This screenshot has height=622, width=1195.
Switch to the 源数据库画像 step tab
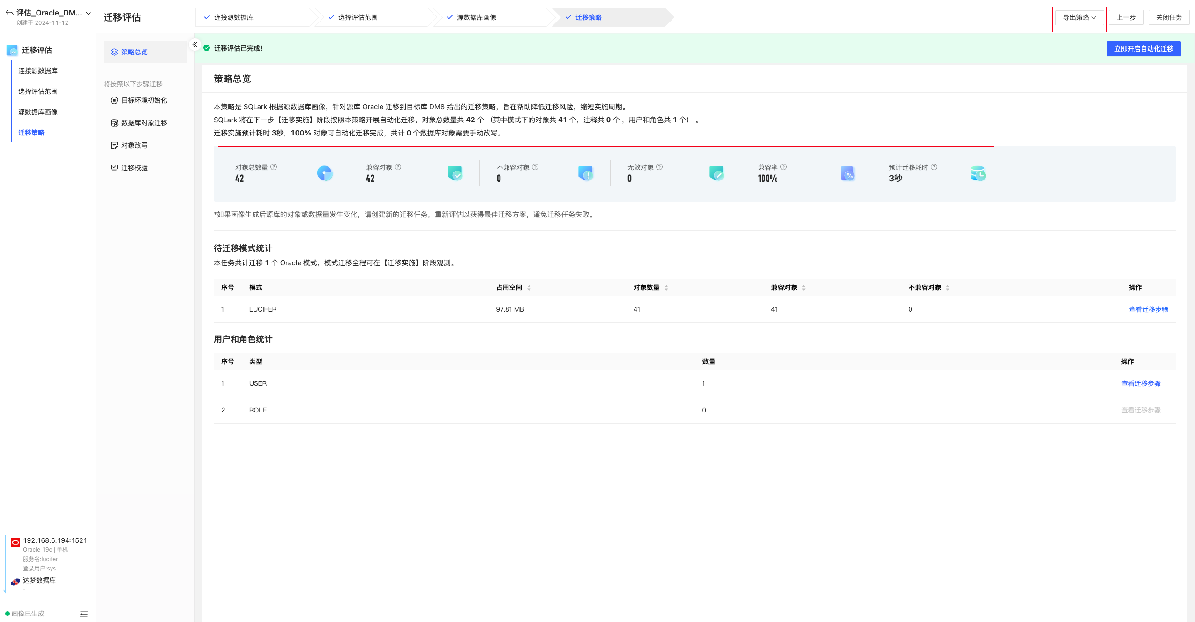tap(476, 17)
